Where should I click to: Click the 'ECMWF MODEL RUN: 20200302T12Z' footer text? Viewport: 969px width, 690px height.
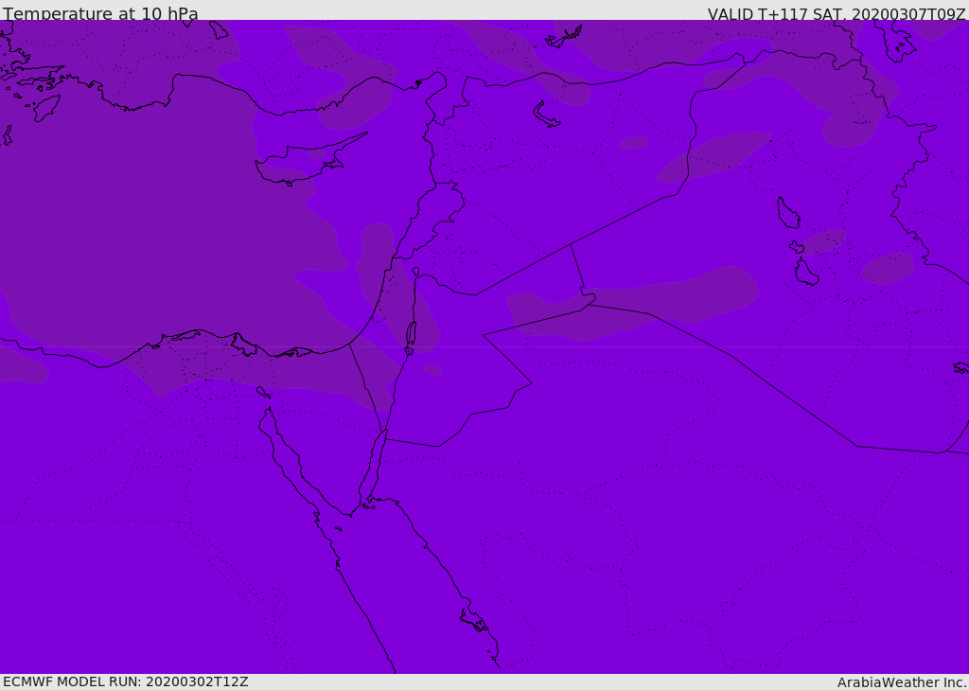[x=126, y=681]
